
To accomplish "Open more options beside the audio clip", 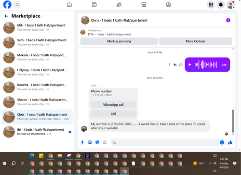I will pyautogui.click(x=169, y=64).
